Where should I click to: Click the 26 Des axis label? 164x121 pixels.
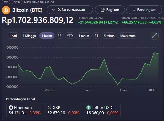click(x=50, y=90)
